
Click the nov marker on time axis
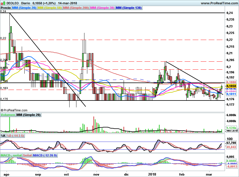tap(96, 174)
